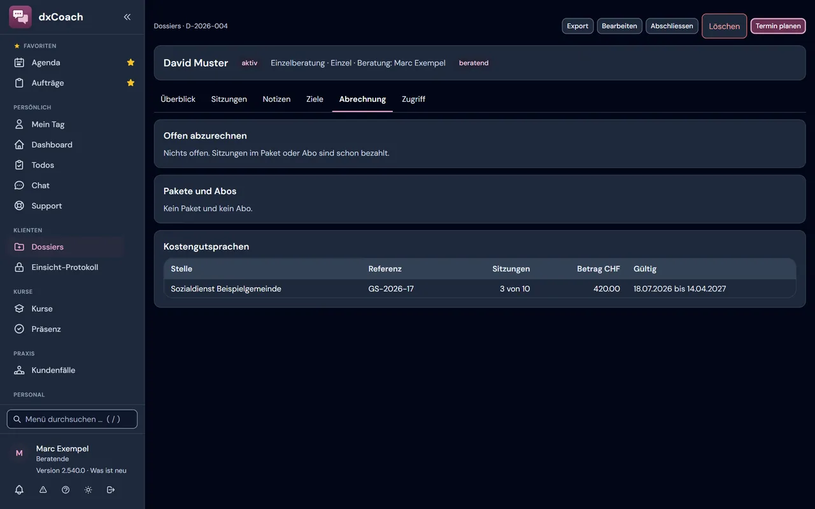
Task: Open the notifications bell icon
Action: pyautogui.click(x=19, y=490)
